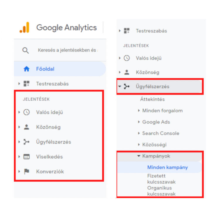This screenshot has width=220, height=220.
Task: Click the expanded Ügyfélszerzés branch icon
Action: [x=126, y=87]
